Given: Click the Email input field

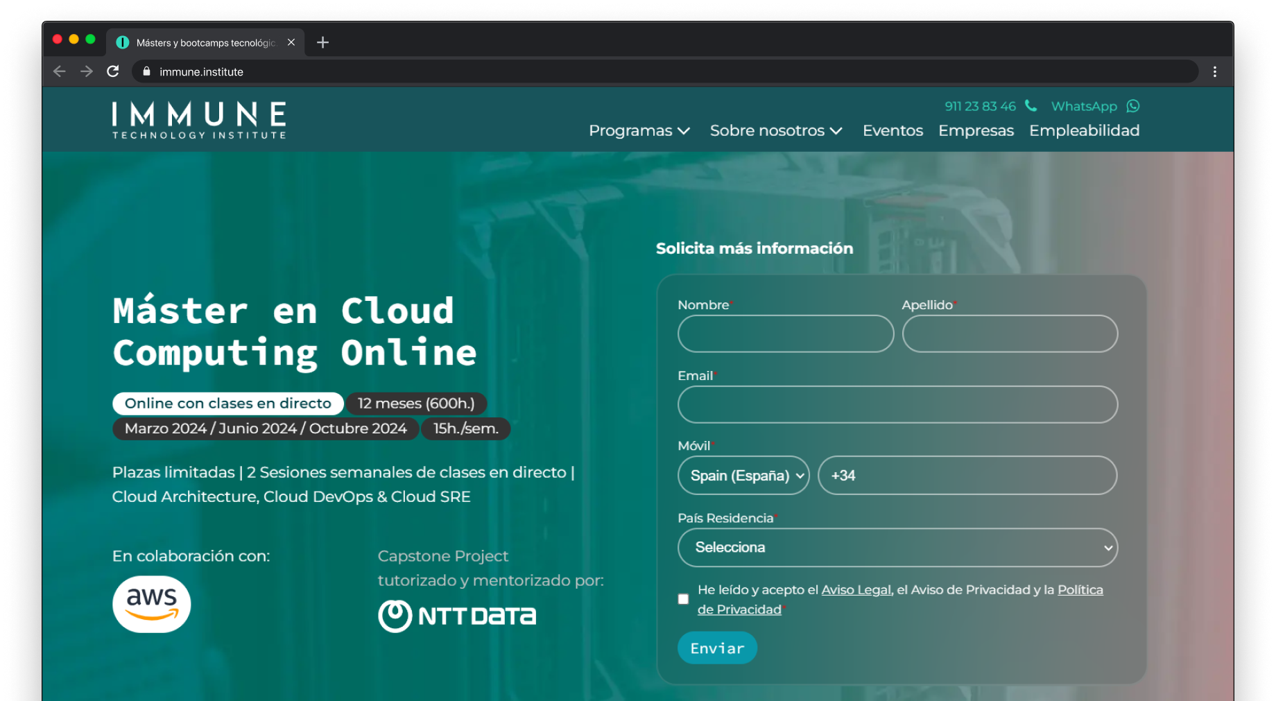Looking at the screenshot, I should click(x=897, y=405).
